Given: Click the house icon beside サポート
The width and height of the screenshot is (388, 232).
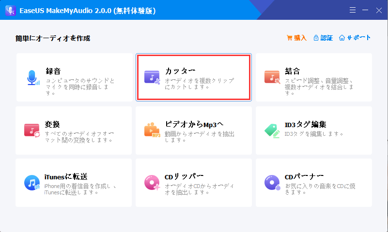Looking at the screenshot, I should [x=342, y=38].
